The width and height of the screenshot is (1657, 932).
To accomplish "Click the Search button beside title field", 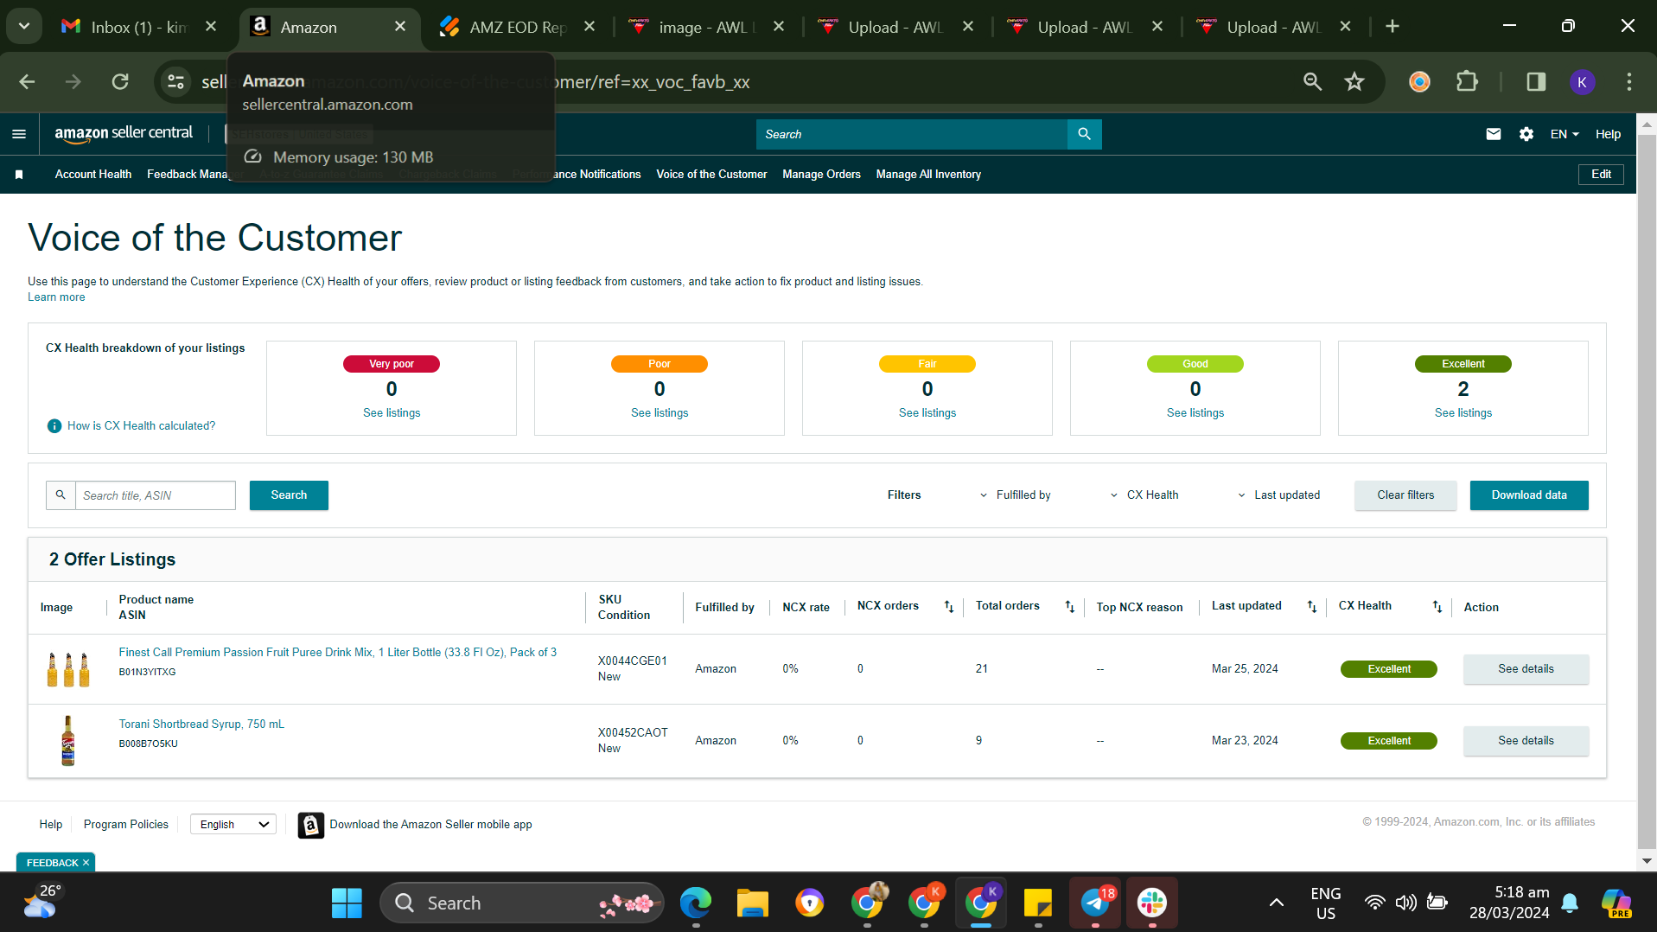I will coord(289,495).
